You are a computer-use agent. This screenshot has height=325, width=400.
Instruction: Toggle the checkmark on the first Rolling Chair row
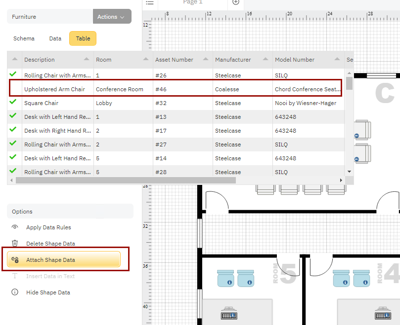coord(14,75)
